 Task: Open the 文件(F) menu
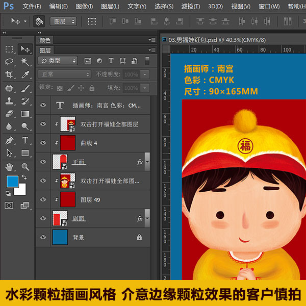32,6
